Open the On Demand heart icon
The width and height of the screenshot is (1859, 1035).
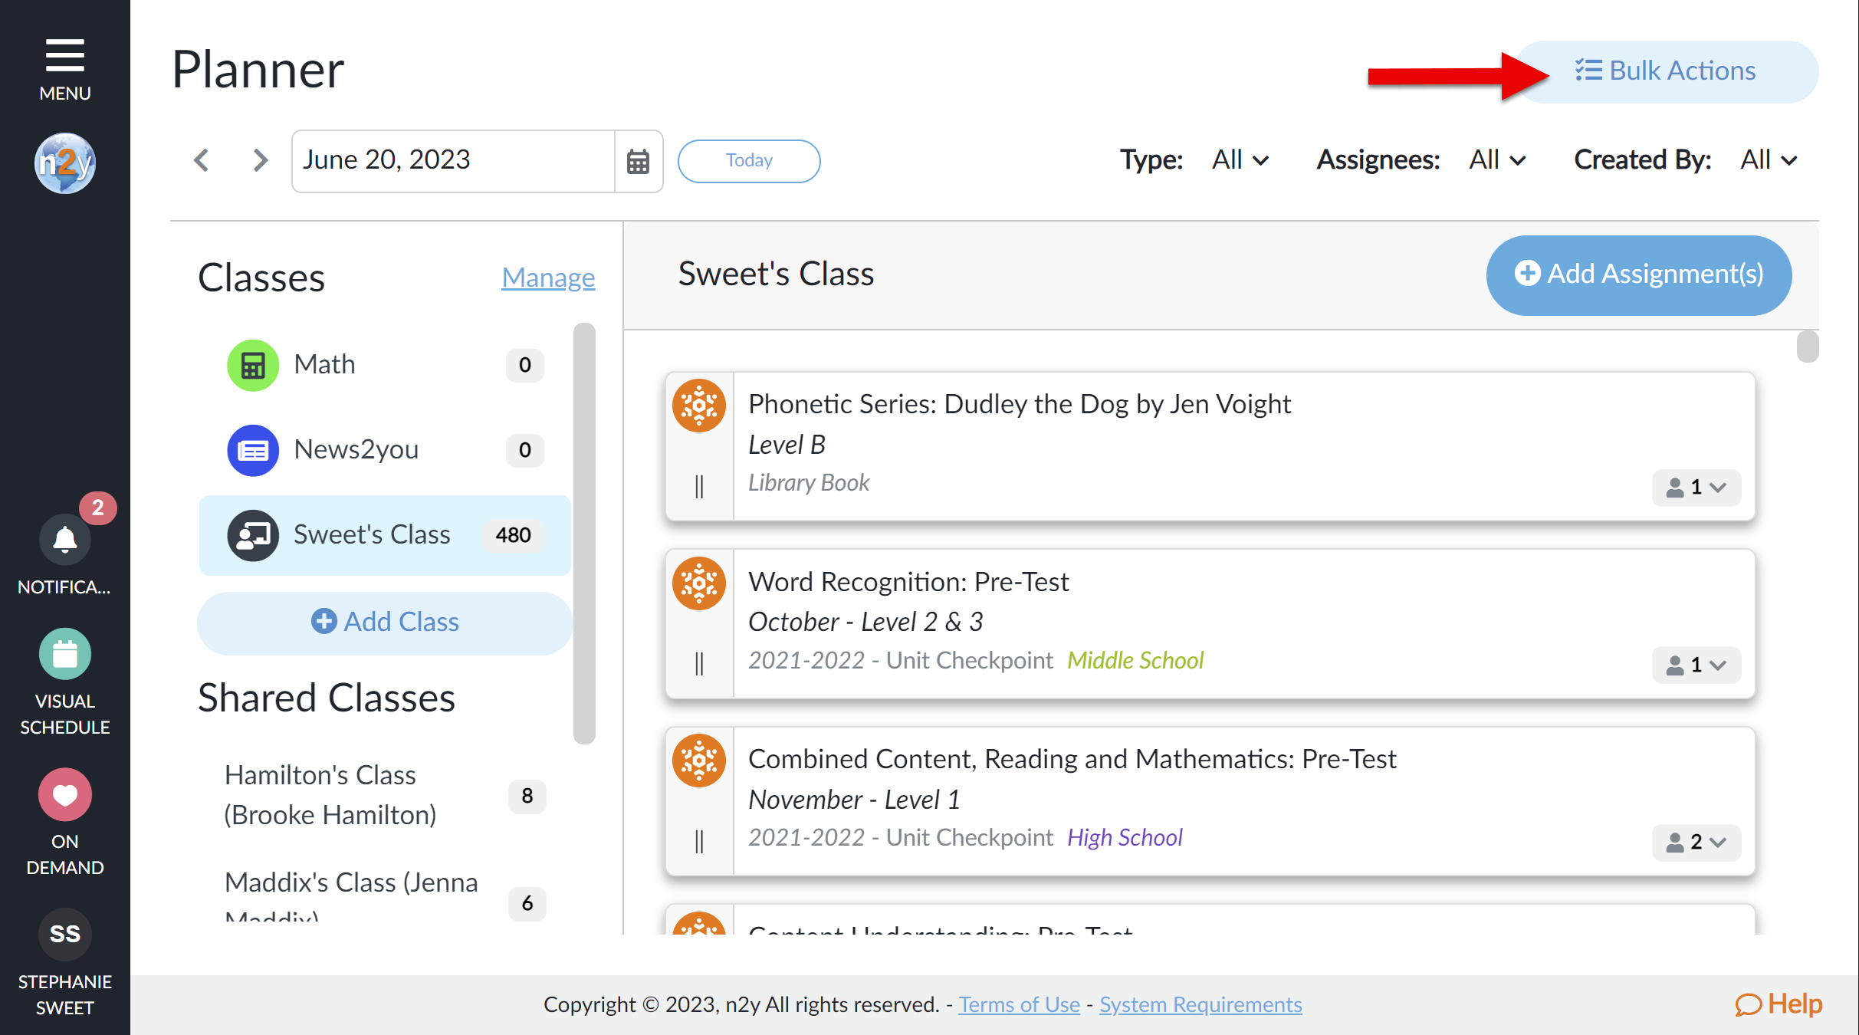coord(65,795)
